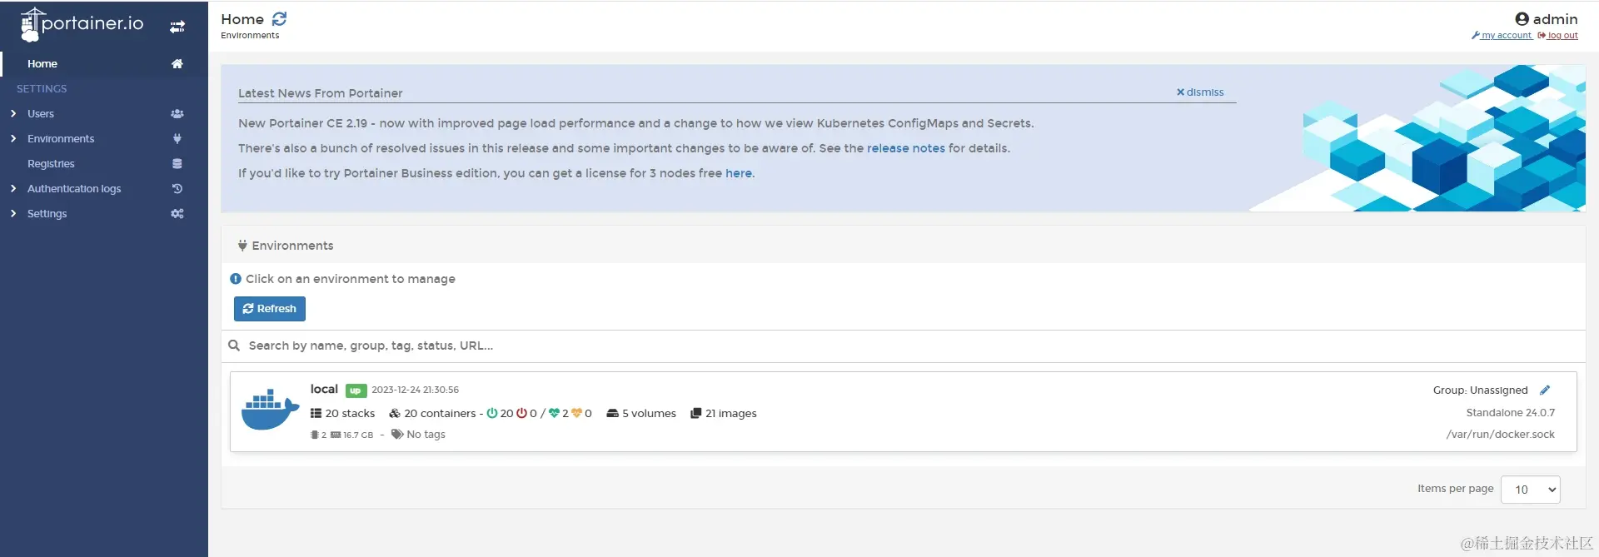Open Home in the sidebar
The width and height of the screenshot is (1599, 557).
click(x=104, y=64)
